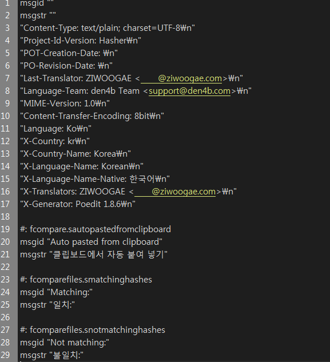Click "Language-Team: den4b Team" text
Screen dimensions: 330x362
click(81, 91)
